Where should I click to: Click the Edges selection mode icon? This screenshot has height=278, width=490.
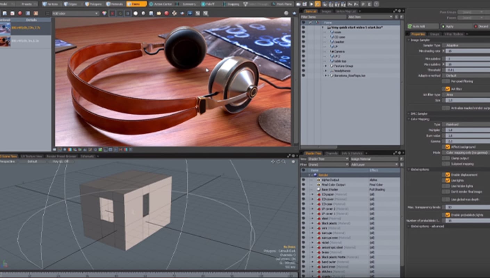[x=66, y=4]
